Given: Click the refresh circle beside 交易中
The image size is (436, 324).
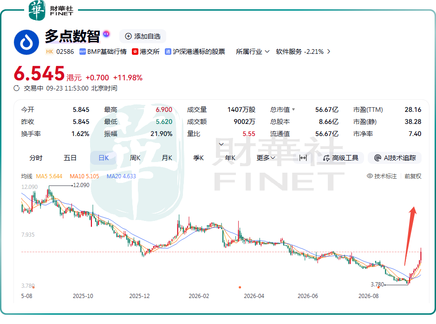Looking at the screenshot, I should [17, 88].
